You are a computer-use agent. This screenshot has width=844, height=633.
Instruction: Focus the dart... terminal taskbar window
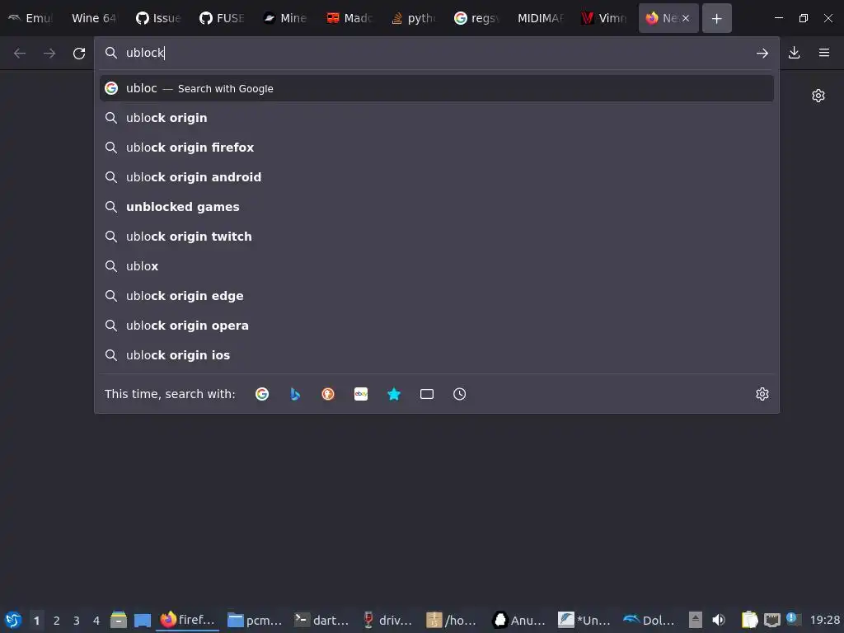click(321, 620)
